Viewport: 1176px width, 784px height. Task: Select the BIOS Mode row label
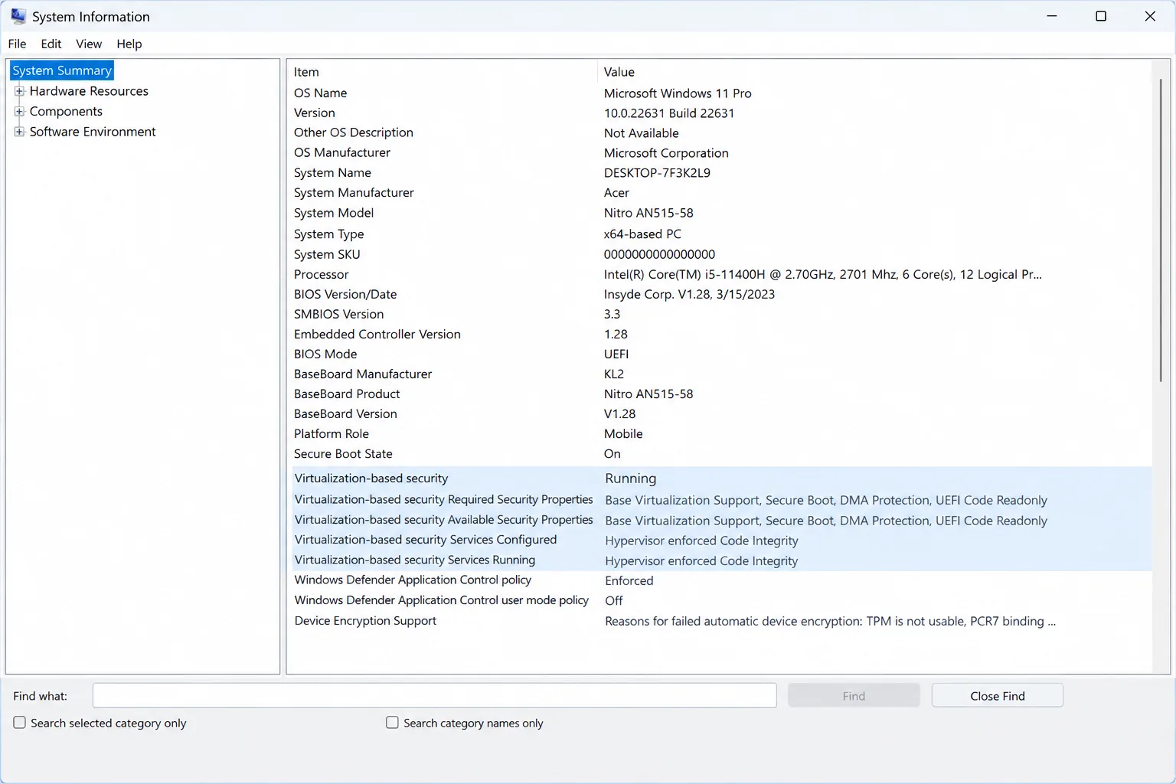(x=325, y=354)
